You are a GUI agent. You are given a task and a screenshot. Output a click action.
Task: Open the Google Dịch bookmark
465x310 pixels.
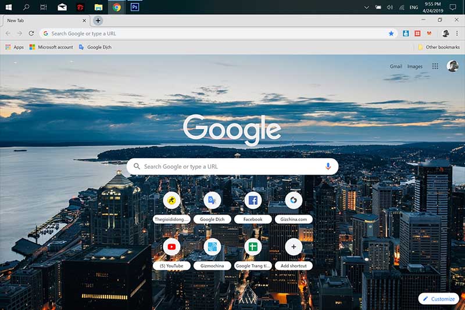coord(95,47)
